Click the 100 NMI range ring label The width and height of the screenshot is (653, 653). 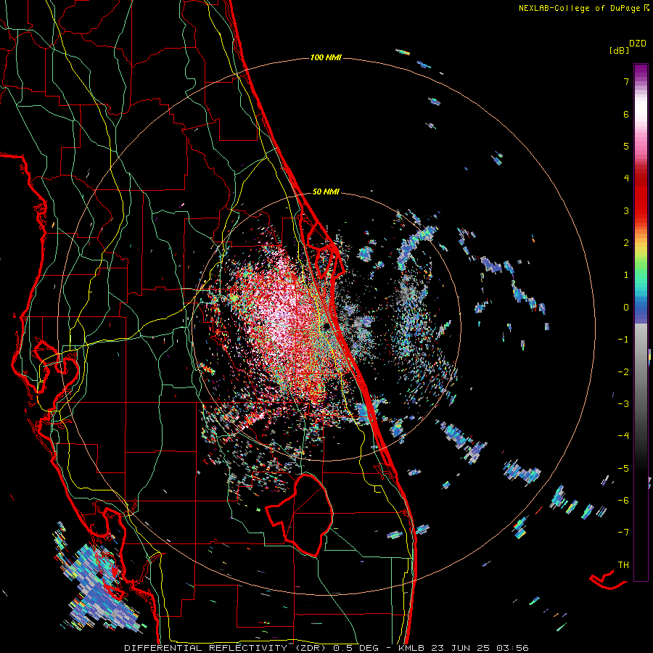click(x=326, y=57)
